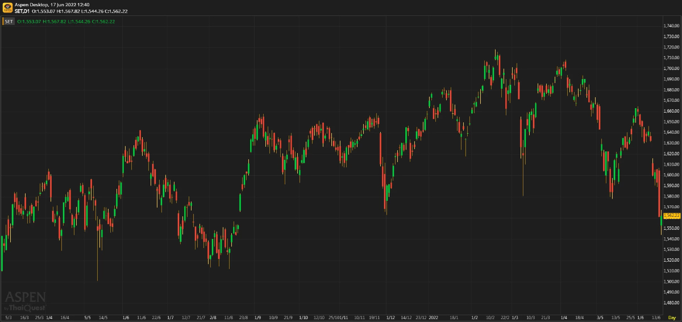This screenshot has height=322, width=682.
Task: Click the 1,700.00 price axis label
Action: click(x=672, y=68)
